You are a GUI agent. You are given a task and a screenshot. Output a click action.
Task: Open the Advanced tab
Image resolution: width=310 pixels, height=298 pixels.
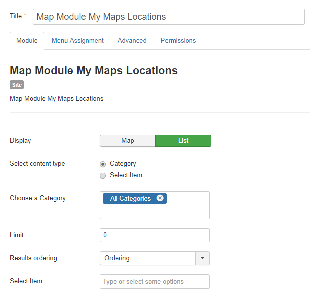(x=132, y=41)
